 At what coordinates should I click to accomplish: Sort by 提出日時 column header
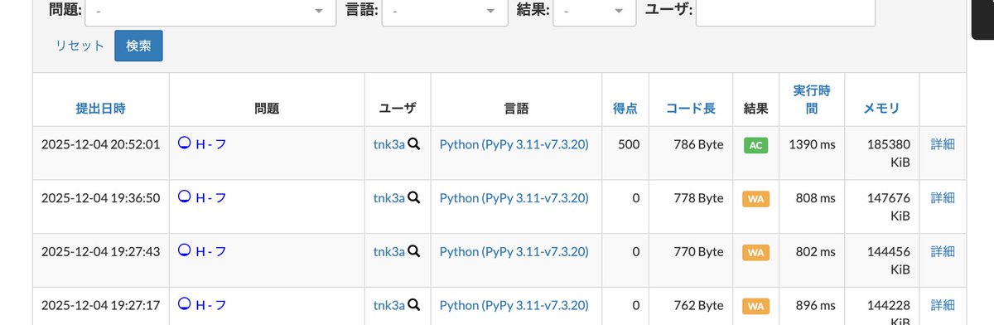tap(101, 108)
